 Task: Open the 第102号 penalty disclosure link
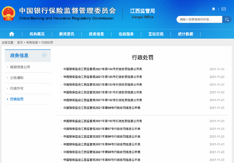[103, 100]
